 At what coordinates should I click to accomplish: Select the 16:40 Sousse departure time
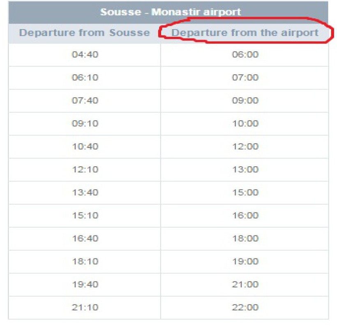coord(85,239)
